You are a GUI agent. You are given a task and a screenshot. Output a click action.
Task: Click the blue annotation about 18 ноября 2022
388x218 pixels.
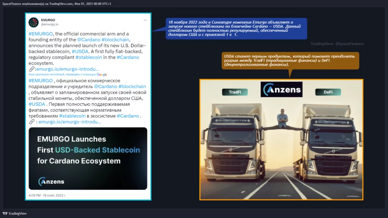click(x=236, y=28)
